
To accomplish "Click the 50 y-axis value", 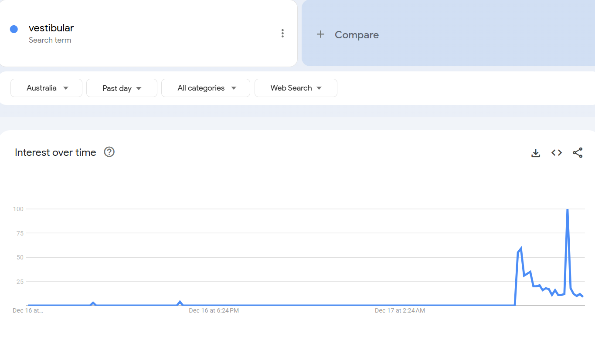I will pos(20,257).
